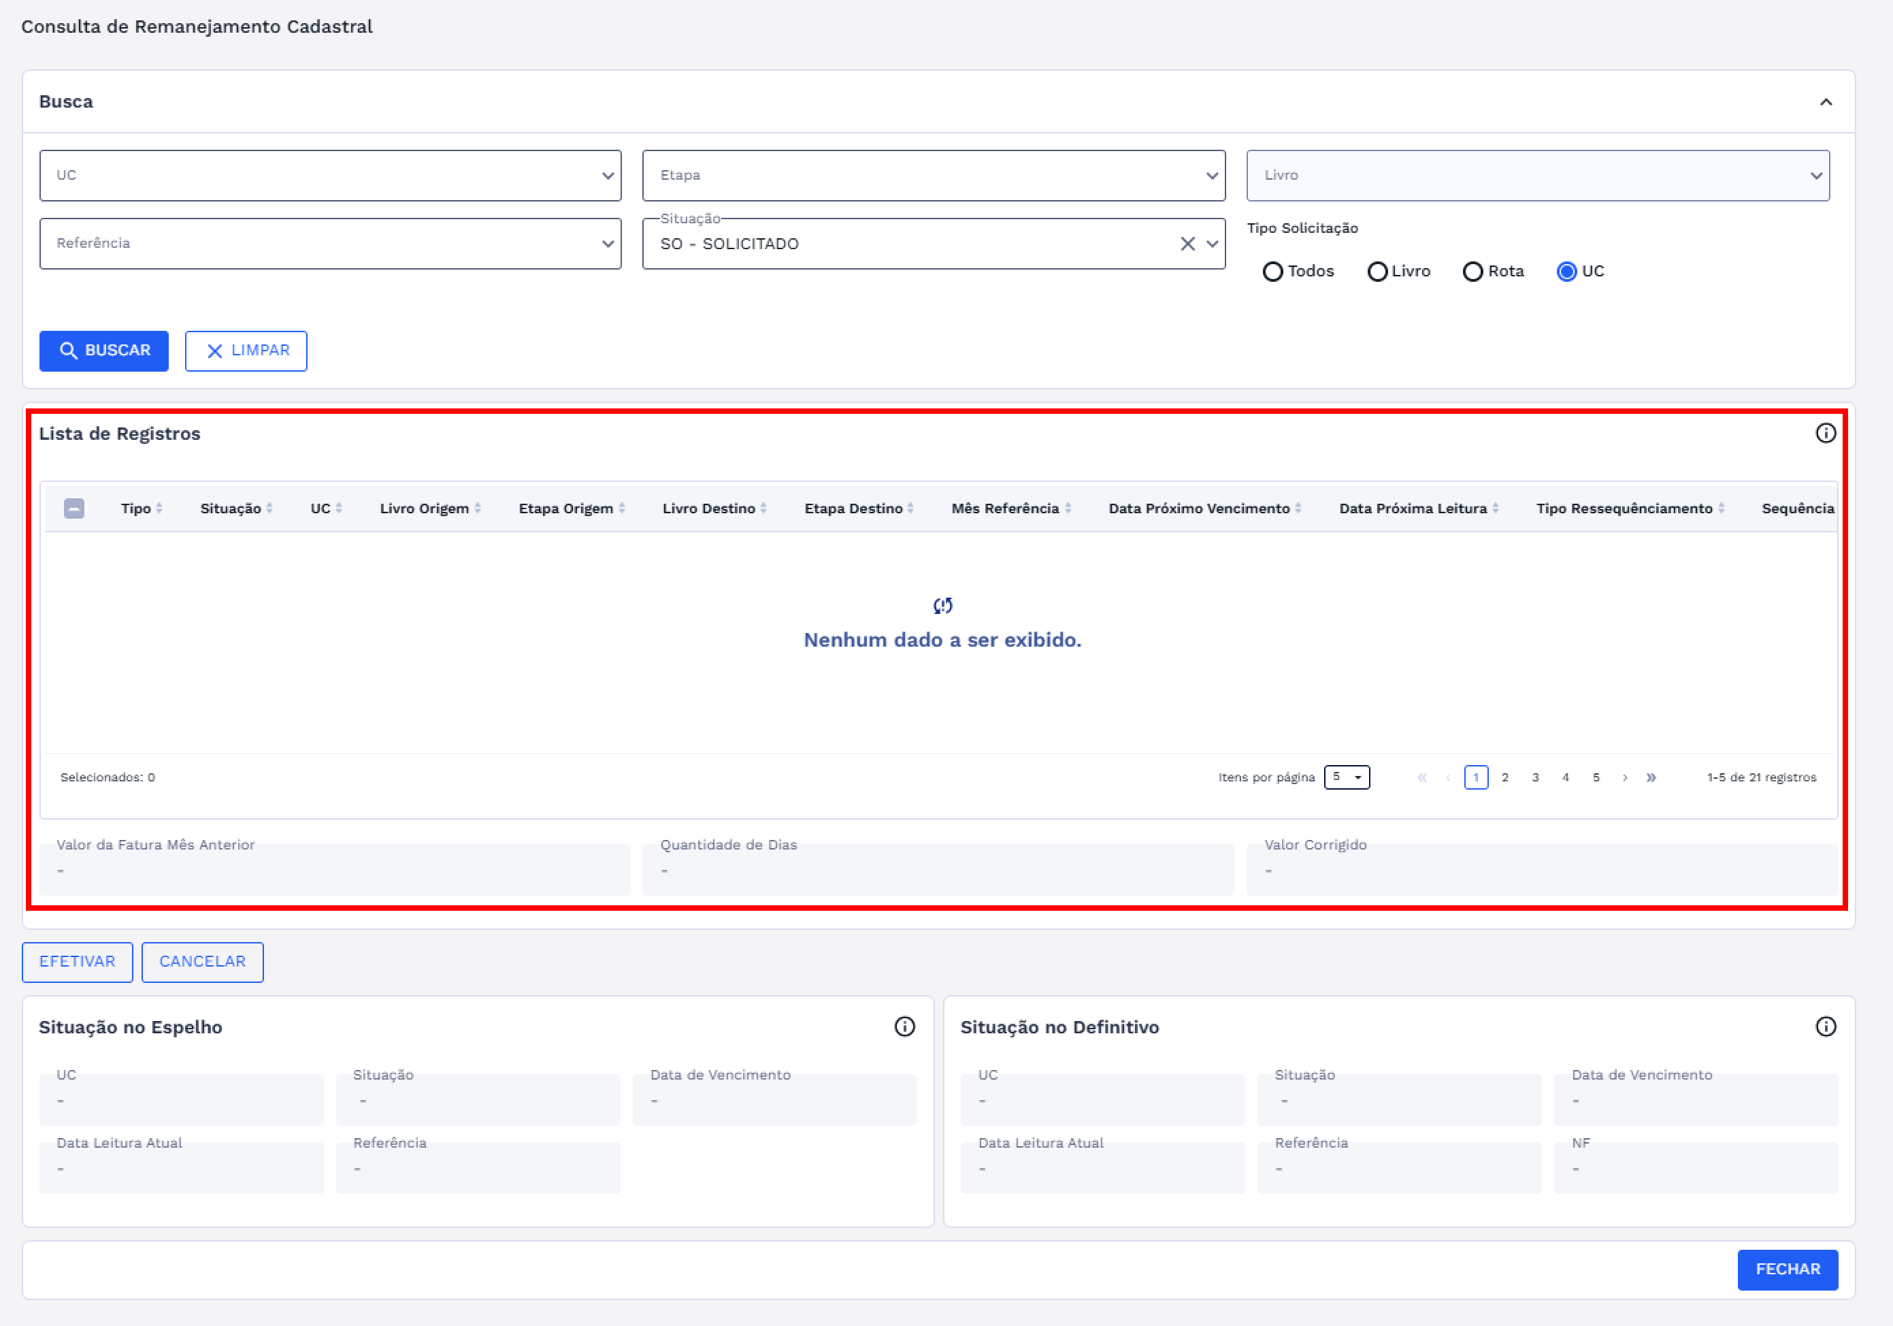Click the CANCELAR button
Viewport: 1893px width, 1326px height.
tap(203, 962)
